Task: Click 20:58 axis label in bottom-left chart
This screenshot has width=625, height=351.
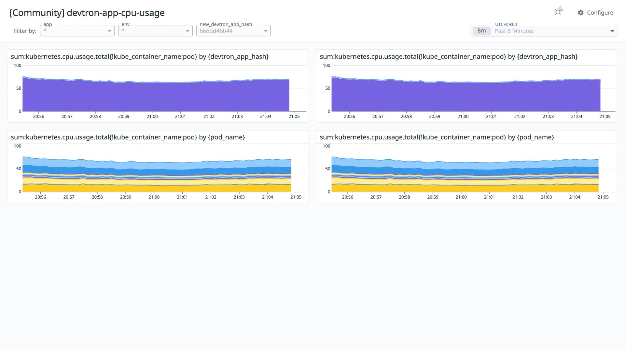Action: 97,197
